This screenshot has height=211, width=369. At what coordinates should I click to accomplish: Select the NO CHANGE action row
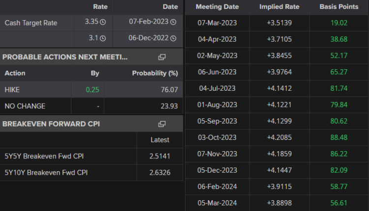click(25, 106)
